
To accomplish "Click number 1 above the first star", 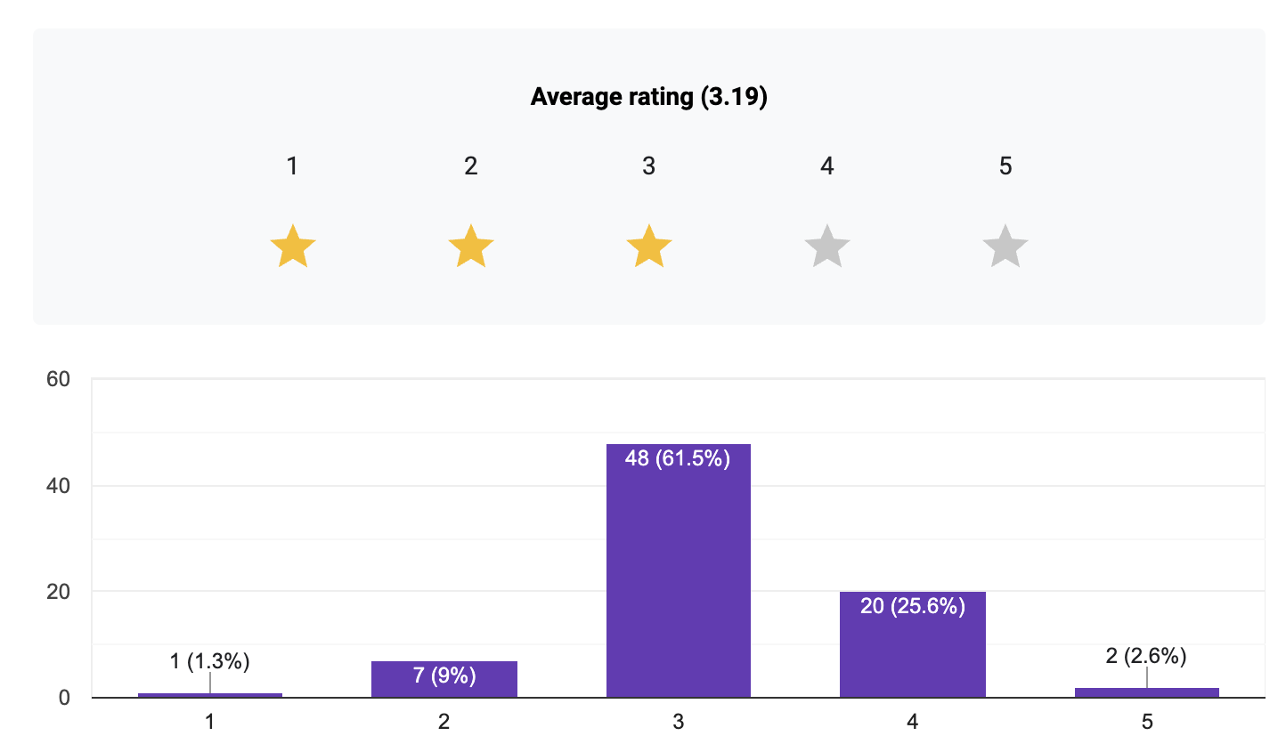I will 292,166.
